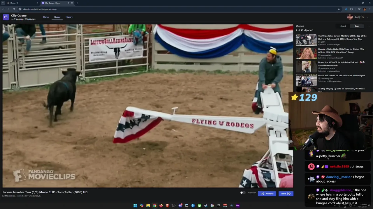Open the Chrome profile avatar

tap(365, 9)
